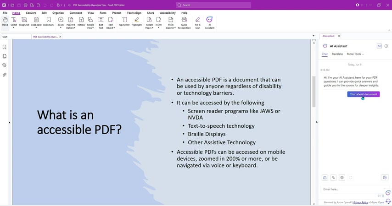Click the Redo arrow in title bar
This screenshot has height=206, width=392.
click(x=51, y=5)
